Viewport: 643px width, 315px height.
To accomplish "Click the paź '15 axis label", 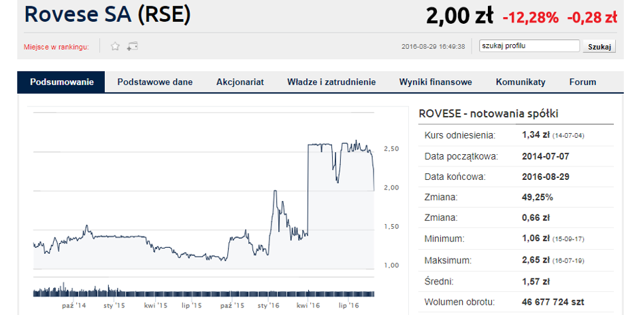I will tap(232, 305).
